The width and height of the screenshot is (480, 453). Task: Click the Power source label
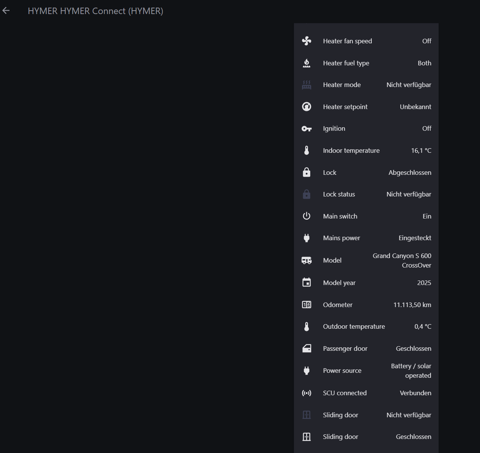[x=342, y=371]
